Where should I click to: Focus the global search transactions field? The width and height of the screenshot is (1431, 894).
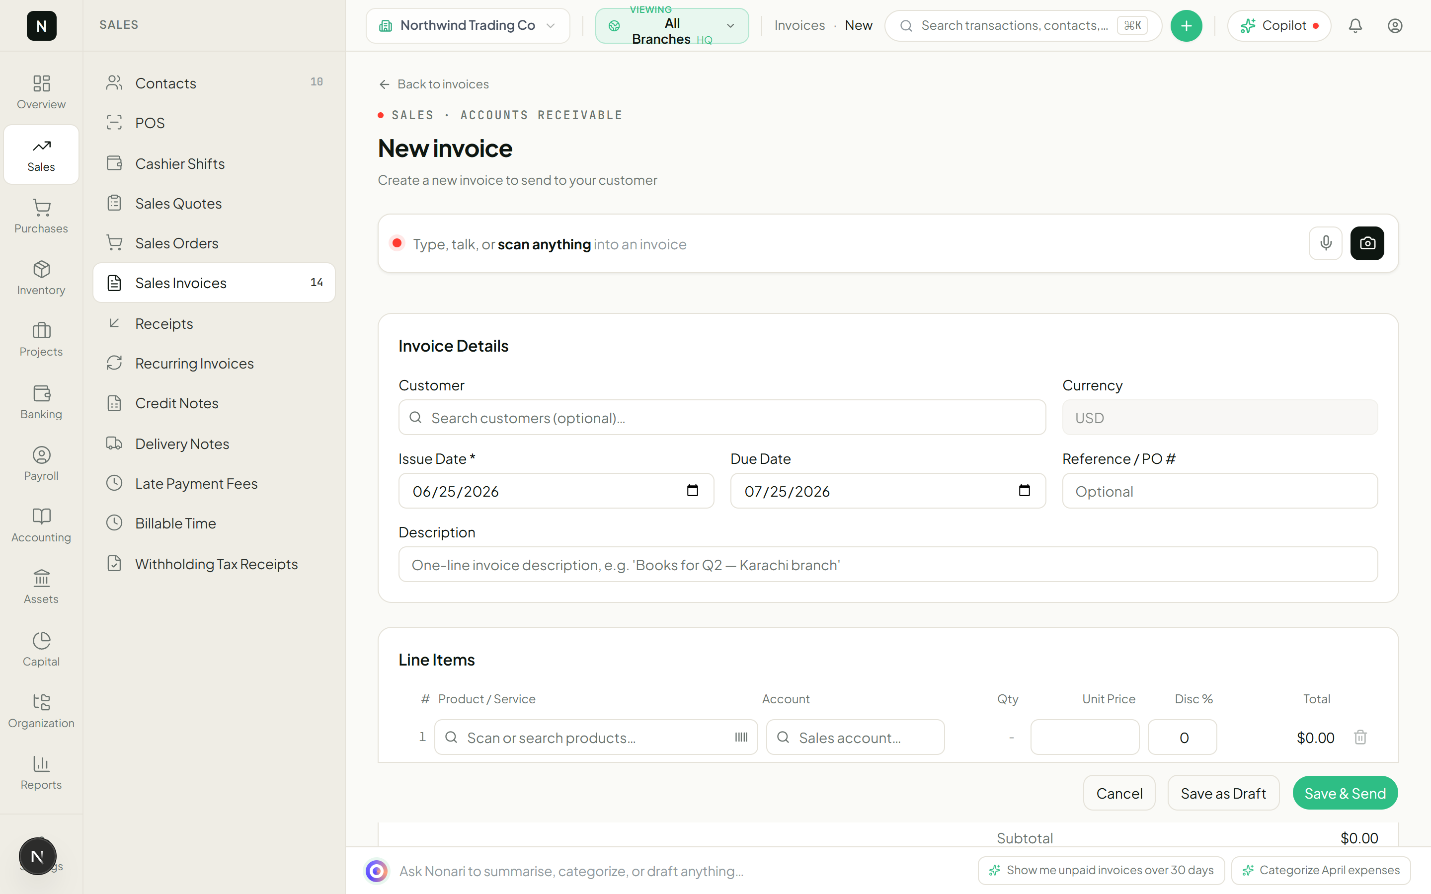point(1023,25)
